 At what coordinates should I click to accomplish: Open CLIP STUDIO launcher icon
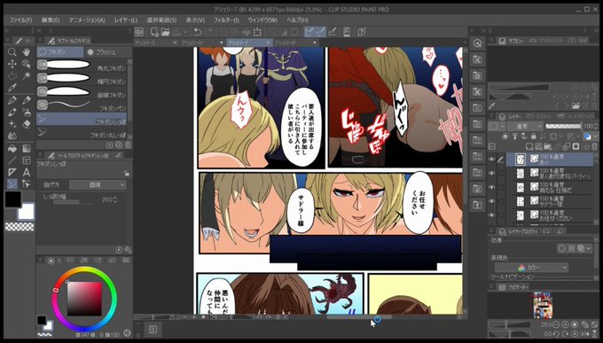pos(139,32)
